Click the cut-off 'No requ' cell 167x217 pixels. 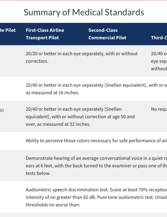(159, 109)
